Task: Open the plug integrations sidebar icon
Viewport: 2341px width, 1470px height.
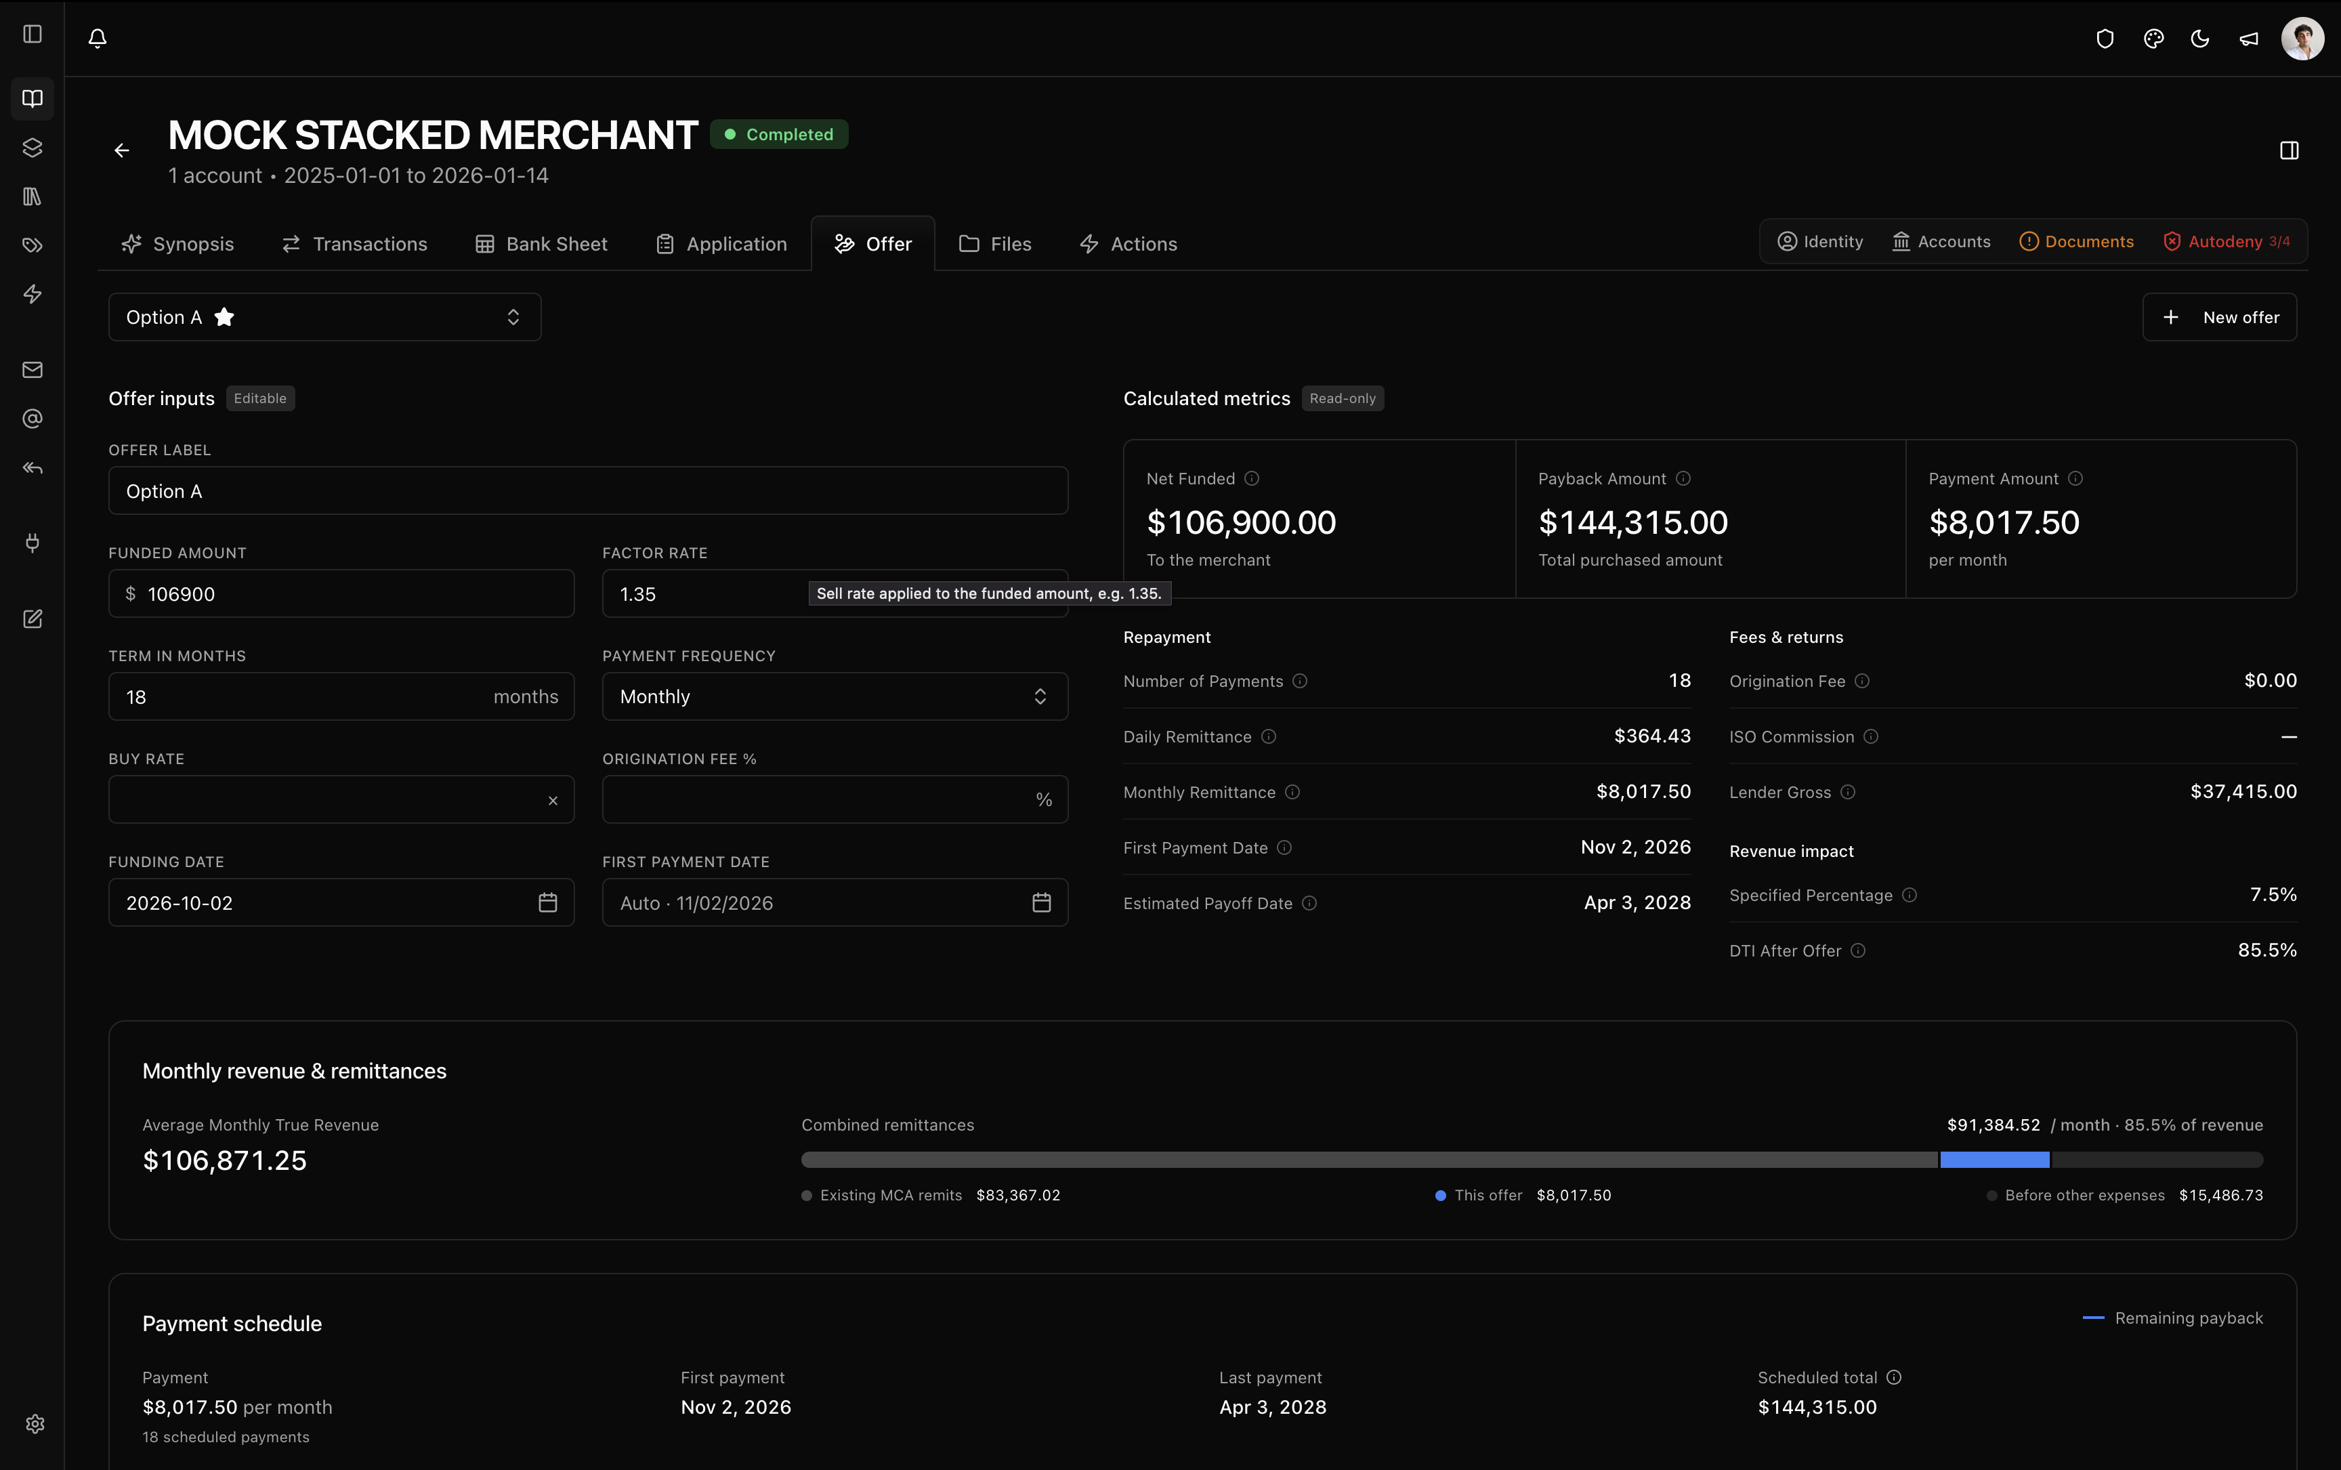Action: (x=32, y=543)
